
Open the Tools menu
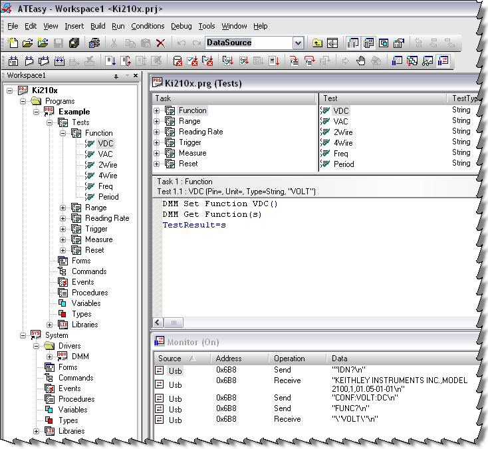point(207,26)
